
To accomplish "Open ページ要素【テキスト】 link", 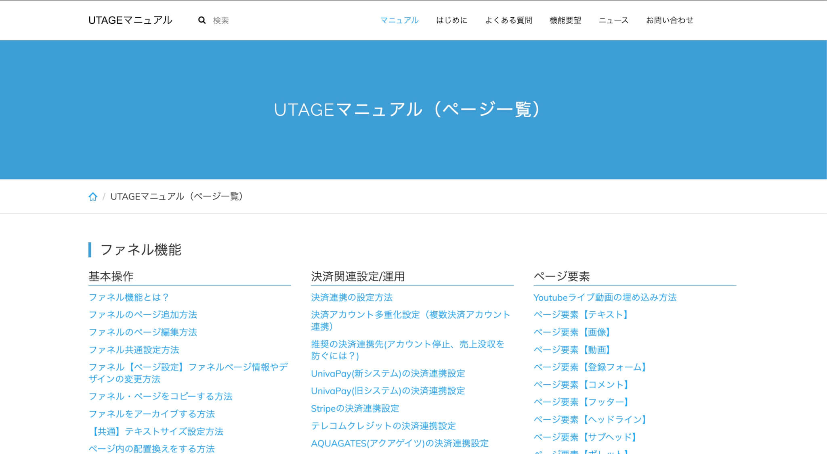I will click(581, 314).
